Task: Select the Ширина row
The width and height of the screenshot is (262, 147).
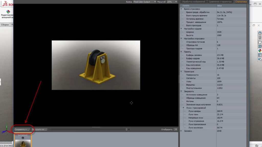Action: [x=213, y=32]
